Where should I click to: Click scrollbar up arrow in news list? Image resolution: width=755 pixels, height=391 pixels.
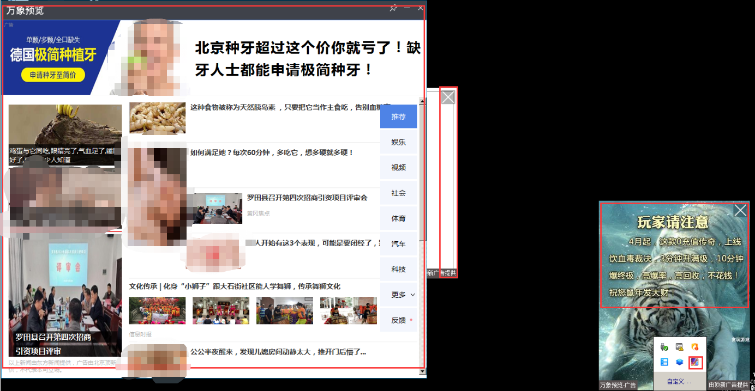point(422,102)
